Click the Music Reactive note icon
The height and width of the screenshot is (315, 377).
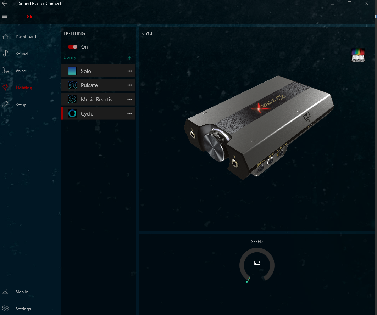tap(72, 99)
